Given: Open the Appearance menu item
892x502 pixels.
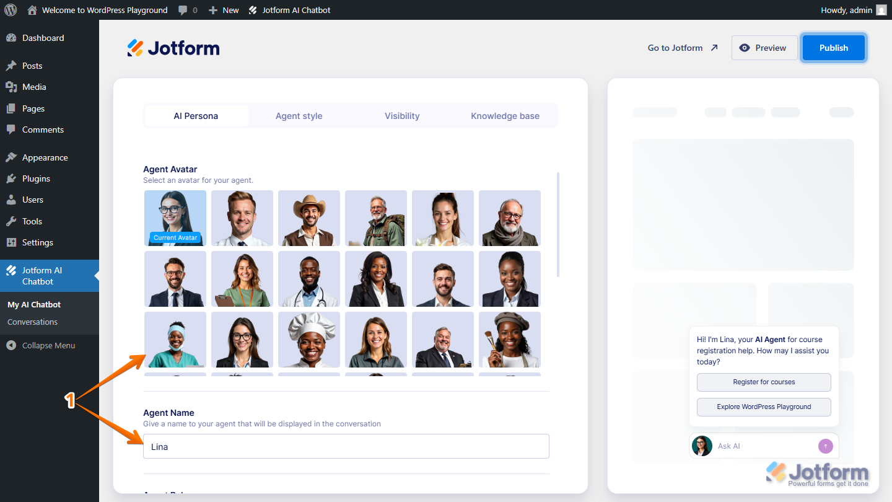Looking at the screenshot, I should (x=50, y=157).
